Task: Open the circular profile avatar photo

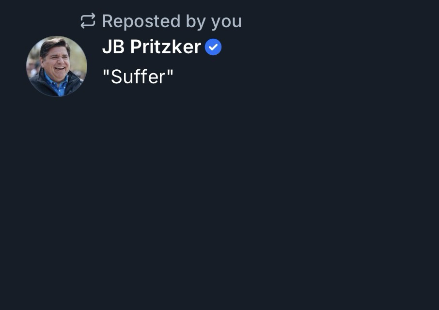Action: [57, 66]
